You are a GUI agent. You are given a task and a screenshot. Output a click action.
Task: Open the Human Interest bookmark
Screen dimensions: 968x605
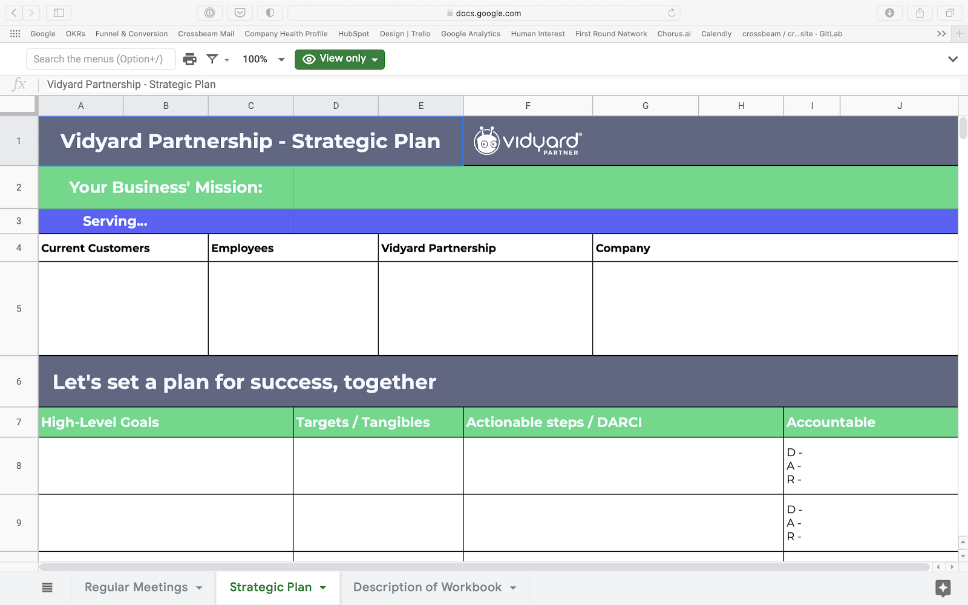pyautogui.click(x=538, y=34)
